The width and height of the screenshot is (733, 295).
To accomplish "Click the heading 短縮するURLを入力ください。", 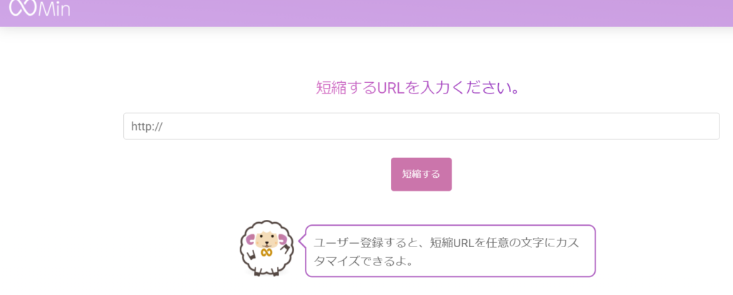I will [417, 87].
